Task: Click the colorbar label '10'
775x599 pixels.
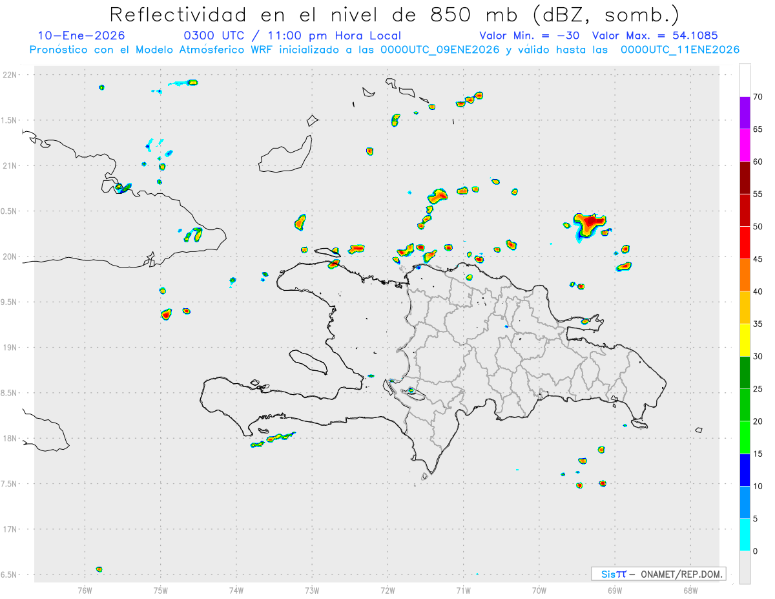Action: tap(758, 486)
